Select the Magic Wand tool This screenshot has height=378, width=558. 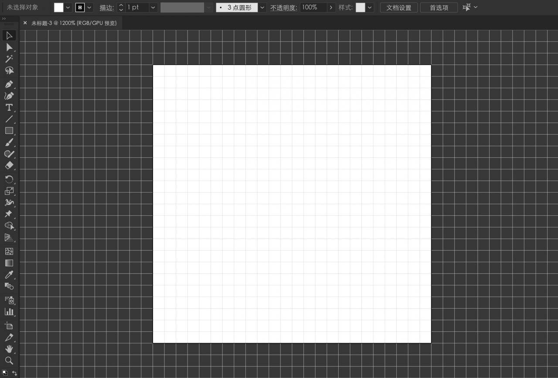tap(9, 59)
